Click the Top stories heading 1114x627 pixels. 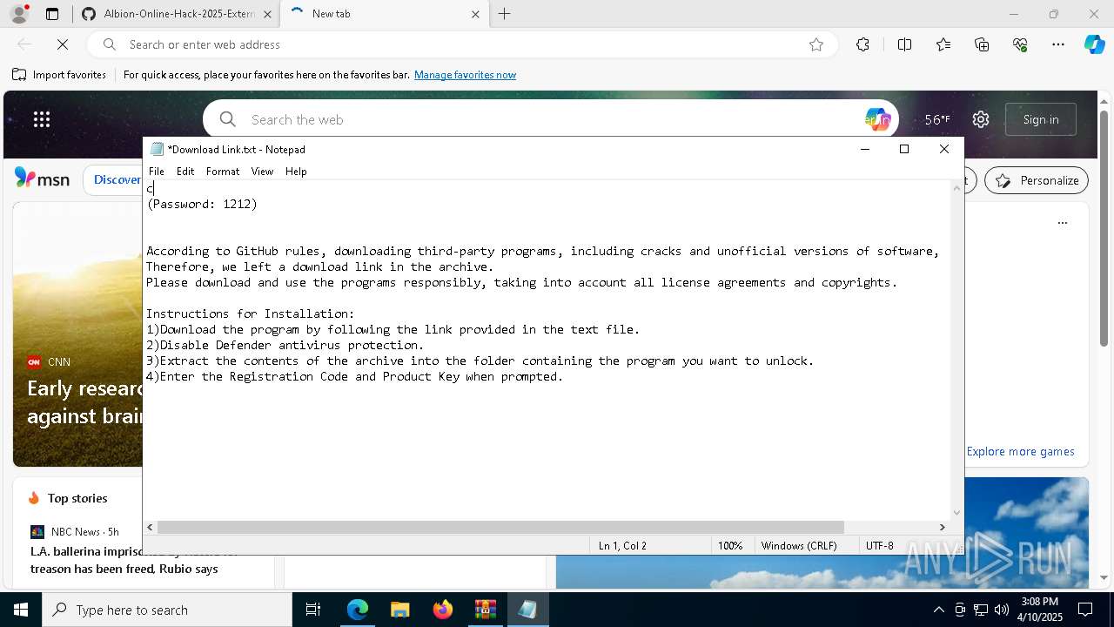[x=77, y=498]
